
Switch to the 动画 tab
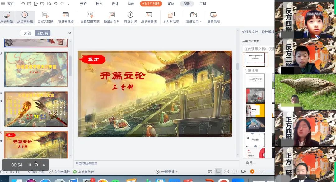(x=131, y=4)
